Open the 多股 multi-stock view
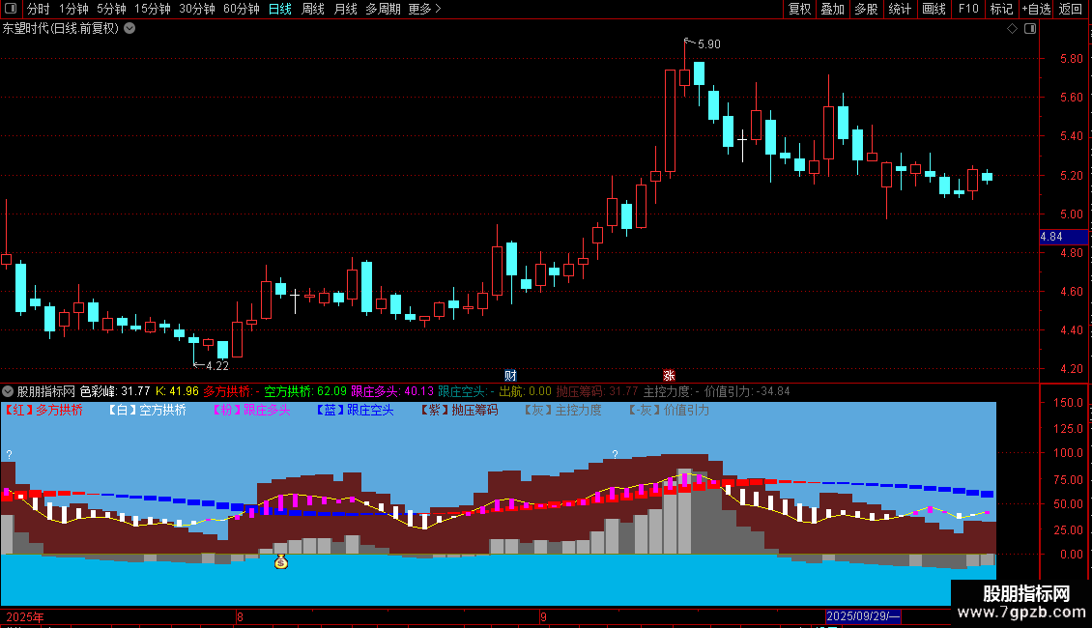Screen dimensions: 1092x628 [x=866, y=9]
